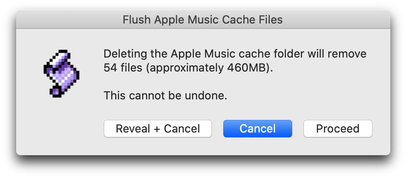The width and height of the screenshot is (406, 177).
Task: Confirm cache deletion with the Proceed button
Action: [x=338, y=129]
